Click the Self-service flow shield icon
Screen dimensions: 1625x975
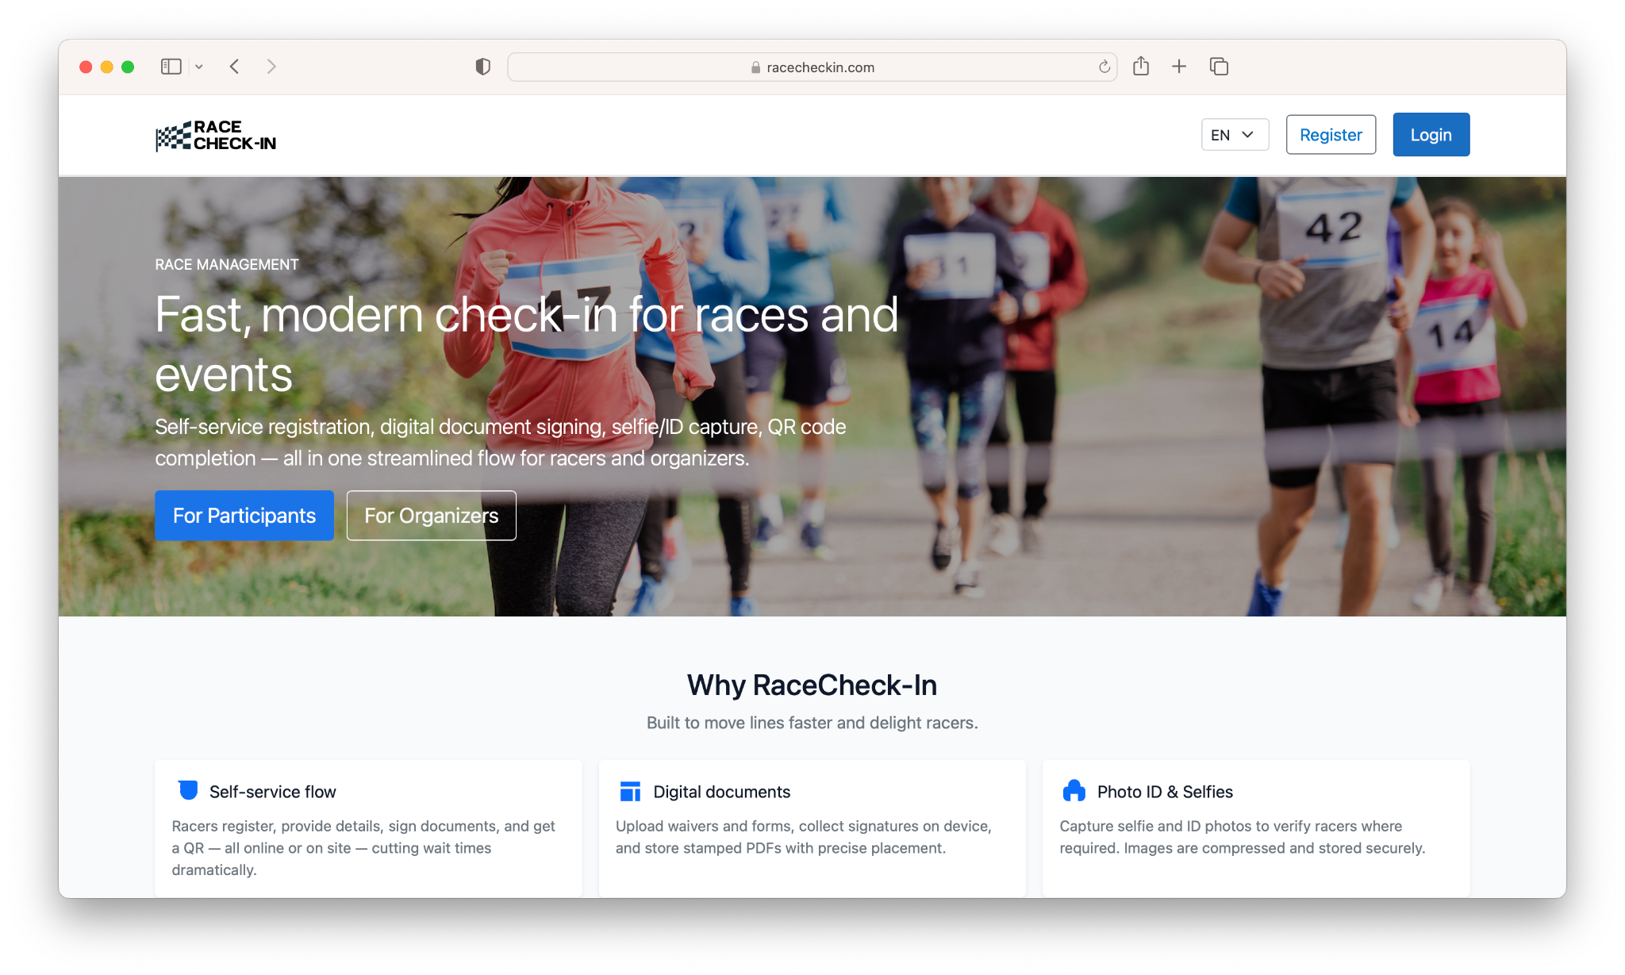[x=188, y=790]
